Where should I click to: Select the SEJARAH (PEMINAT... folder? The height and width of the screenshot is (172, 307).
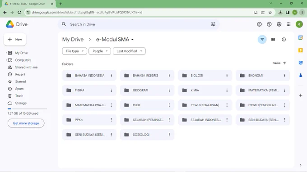tap(147, 120)
